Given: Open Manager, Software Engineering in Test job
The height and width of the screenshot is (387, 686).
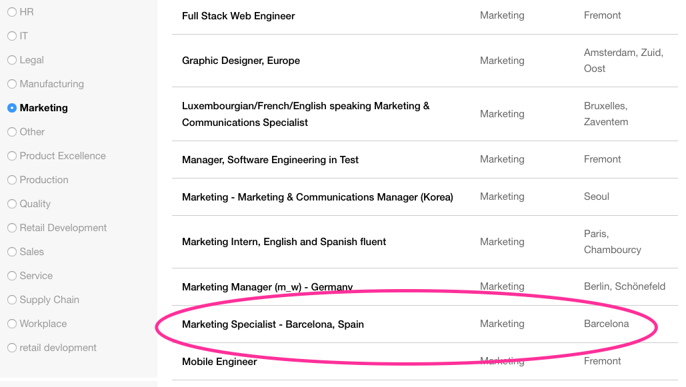Looking at the screenshot, I should [x=270, y=160].
